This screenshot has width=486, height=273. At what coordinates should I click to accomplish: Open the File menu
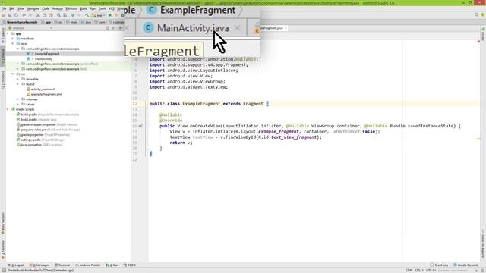[x=4, y=8]
